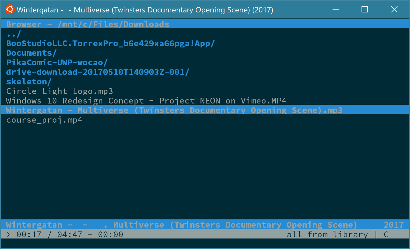This screenshot has height=249, width=410.
Task: Click the Browser path header line
Action: (87, 25)
